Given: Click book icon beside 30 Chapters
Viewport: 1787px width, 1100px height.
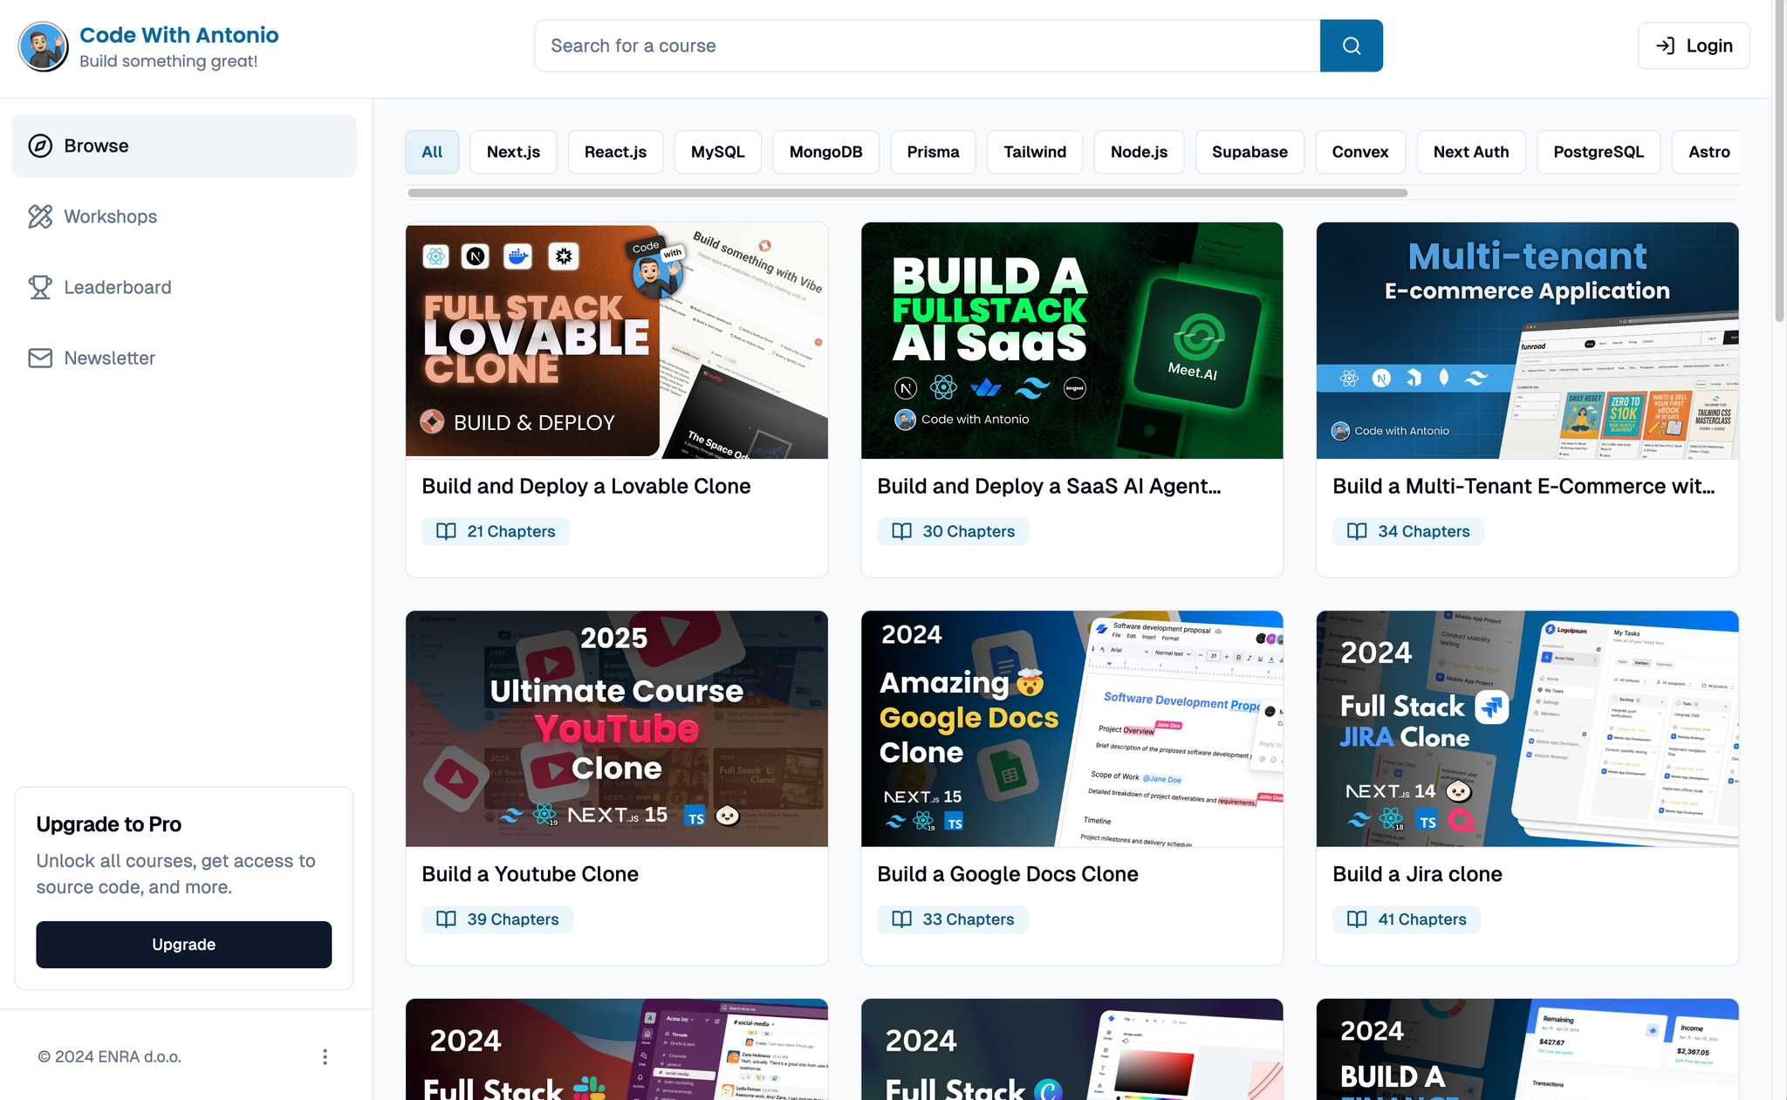Looking at the screenshot, I should [x=901, y=531].
